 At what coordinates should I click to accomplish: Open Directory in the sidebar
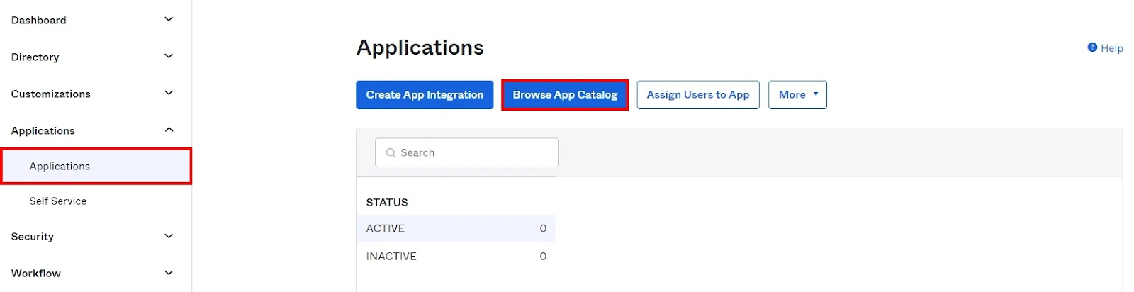(35, 57)
